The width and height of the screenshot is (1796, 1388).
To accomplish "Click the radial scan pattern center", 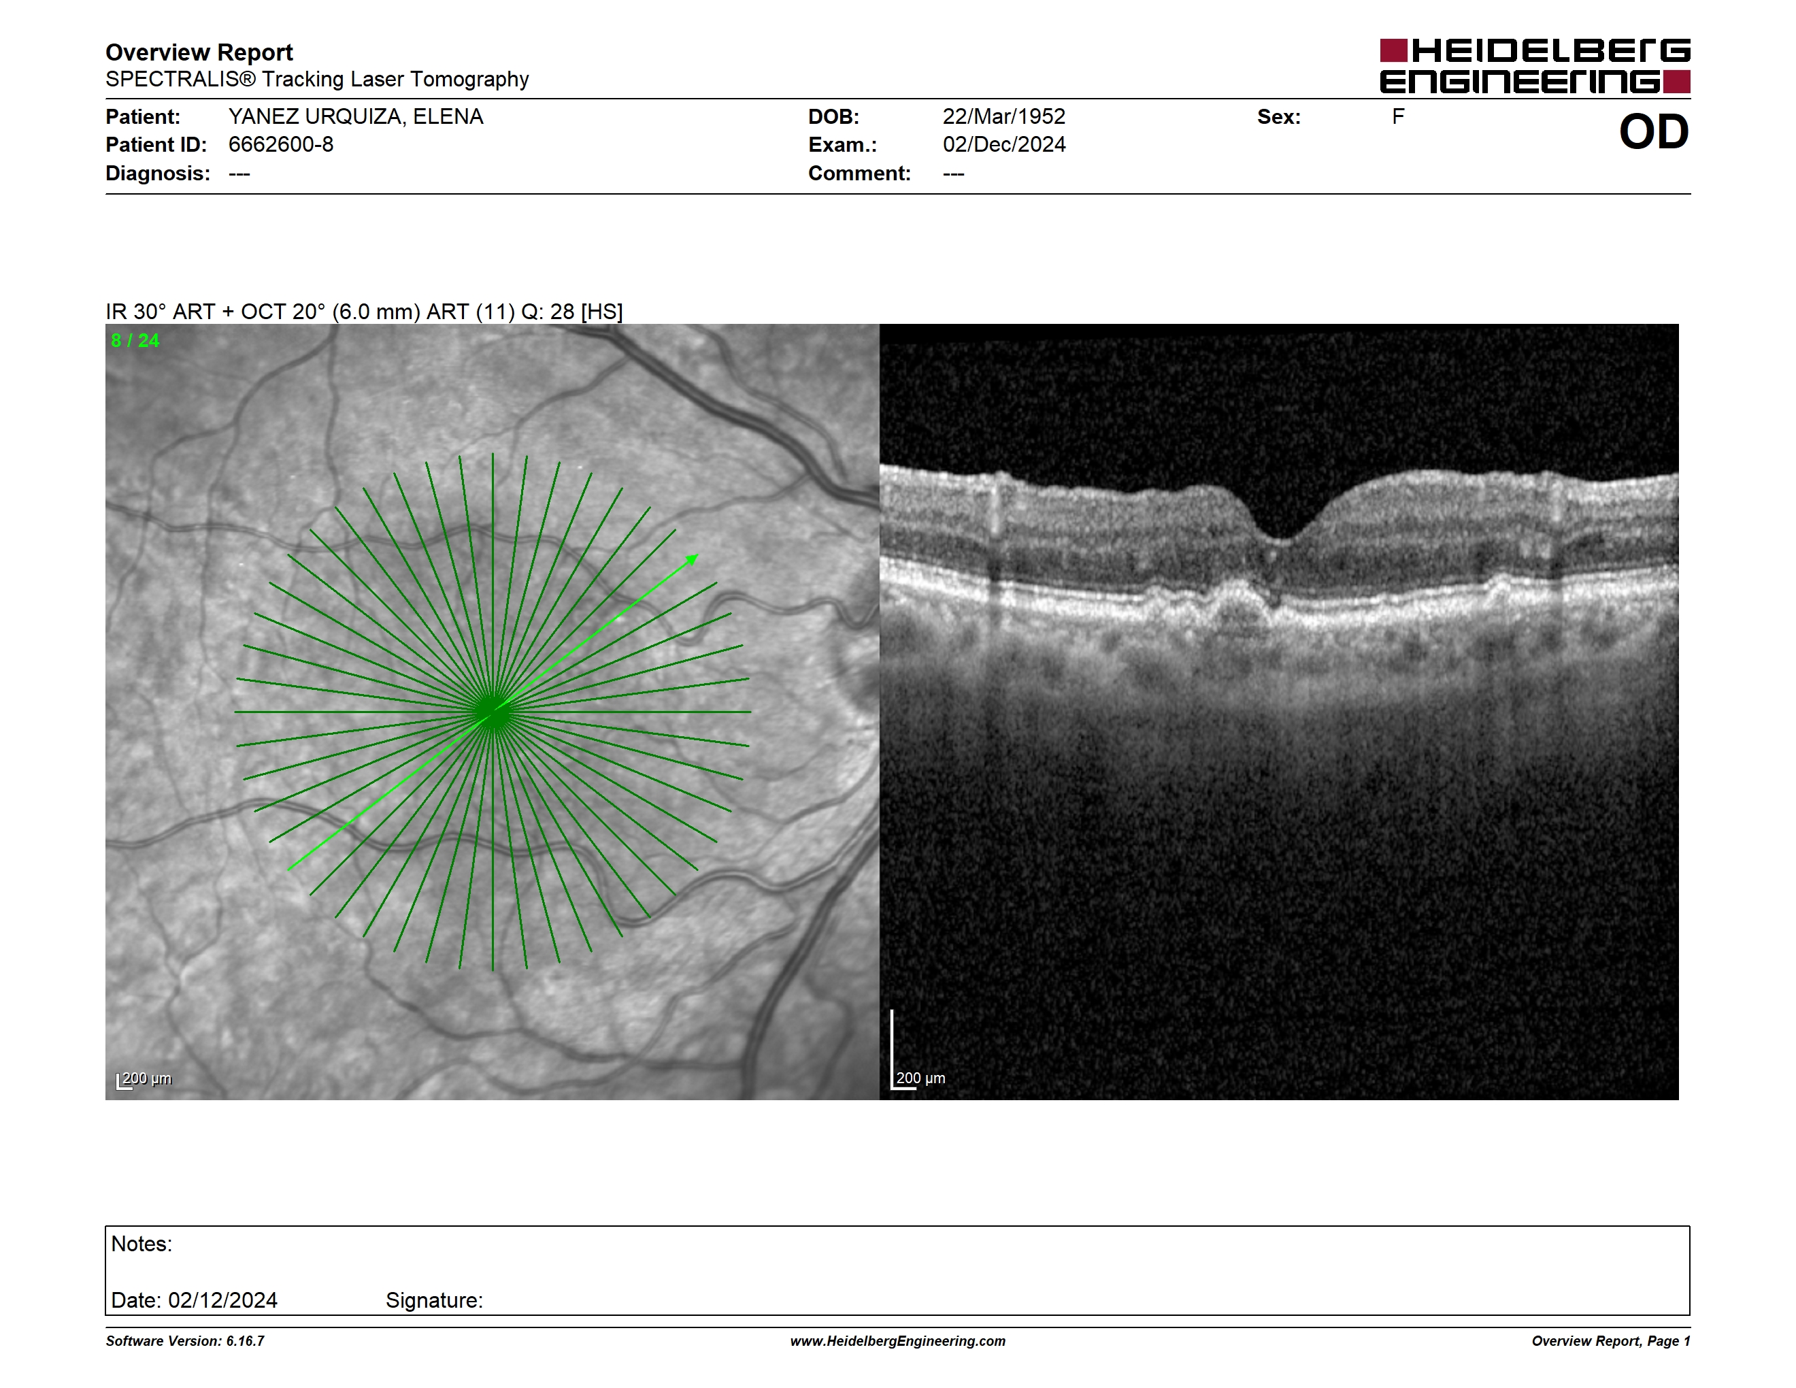I will click(493, 712).
